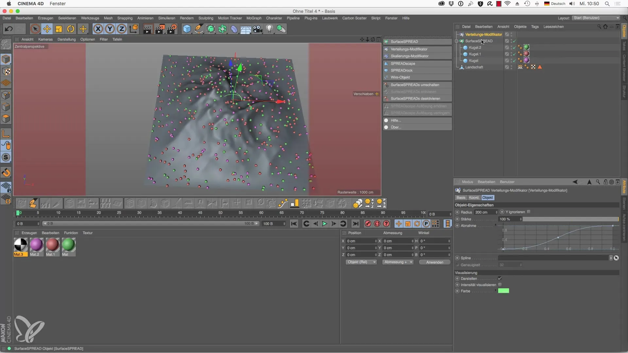Screen dimensions: 628x353
Task: Toggle the Z axis lock
Action: [122, 29]
